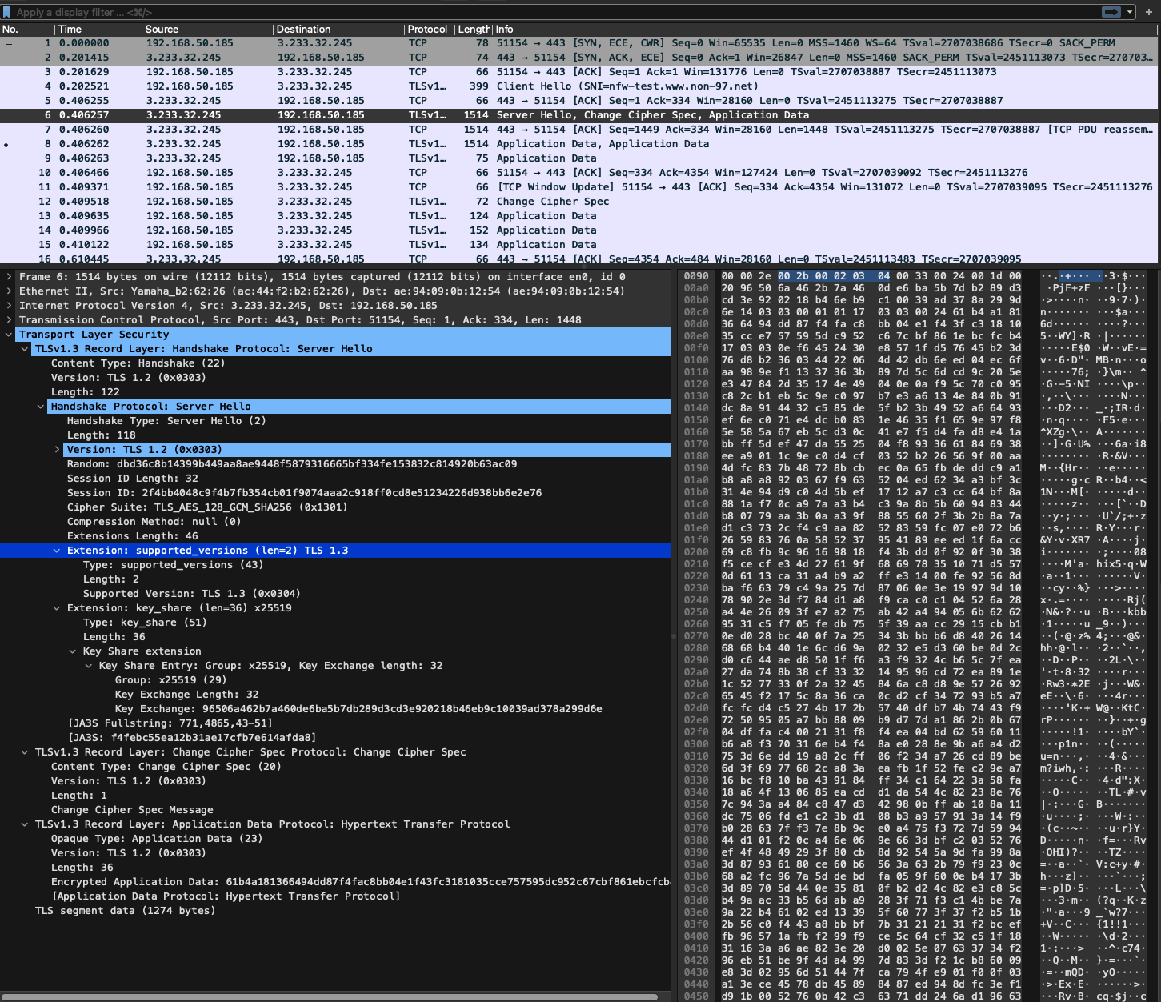Click the apply filter arrow button
The width and height of the screenshot is (1161, 1002).
coord(1111,12)
